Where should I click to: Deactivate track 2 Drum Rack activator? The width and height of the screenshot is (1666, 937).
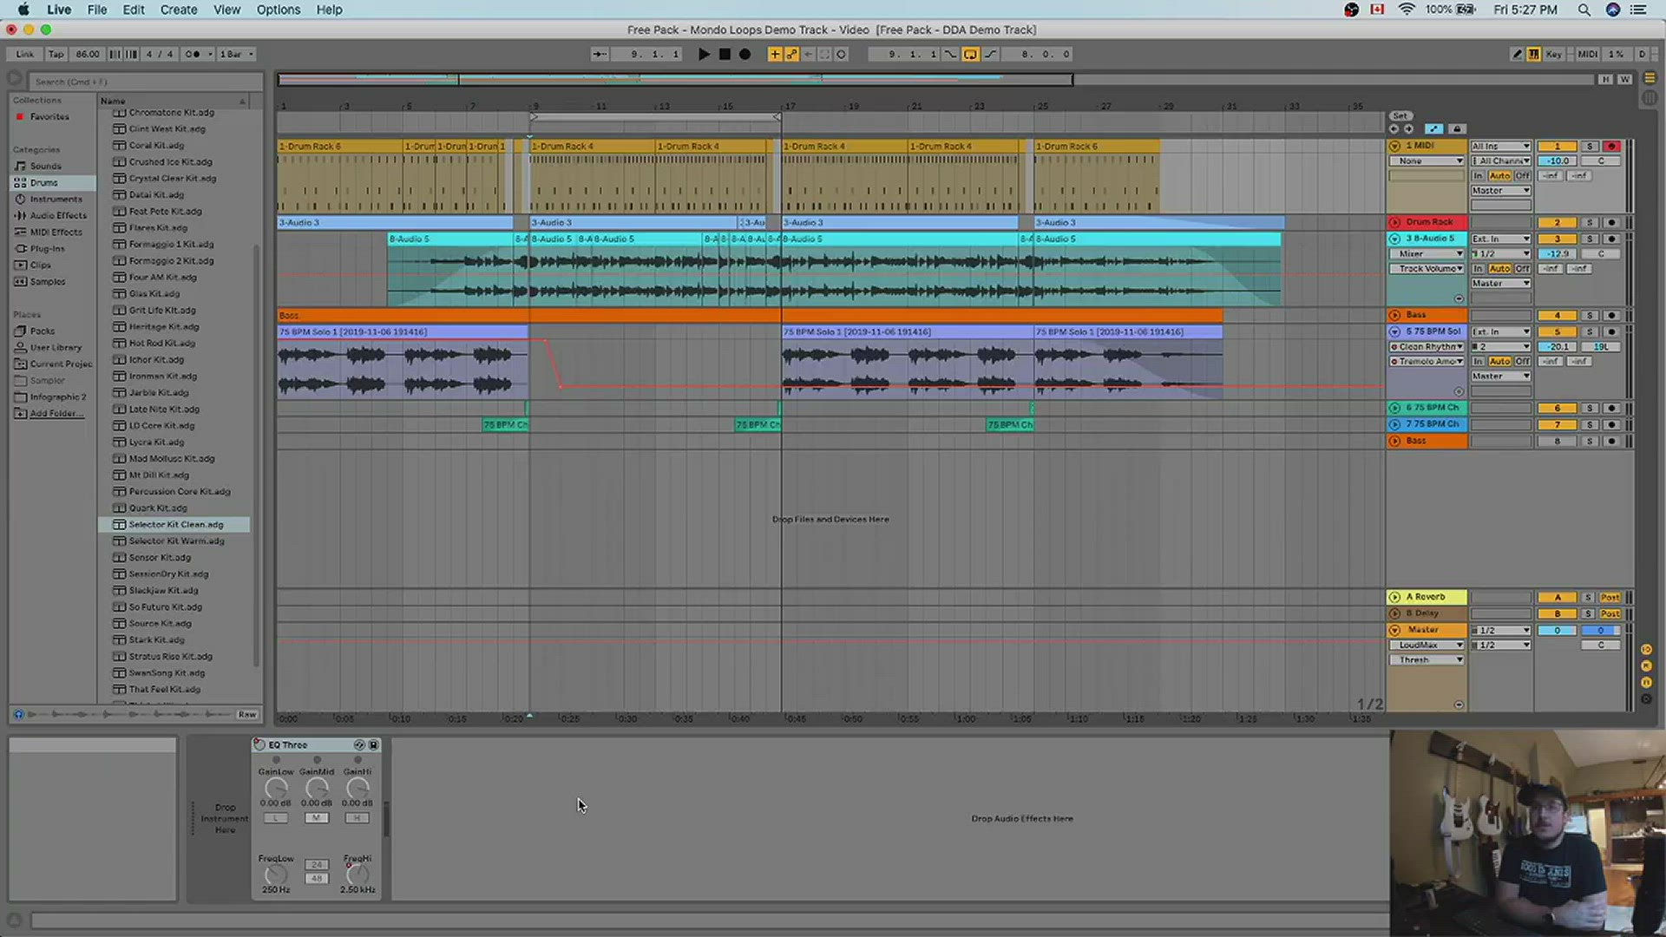click(1557, 222)
